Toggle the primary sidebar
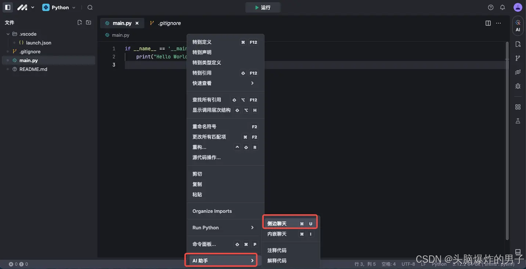 coord(8,7)
